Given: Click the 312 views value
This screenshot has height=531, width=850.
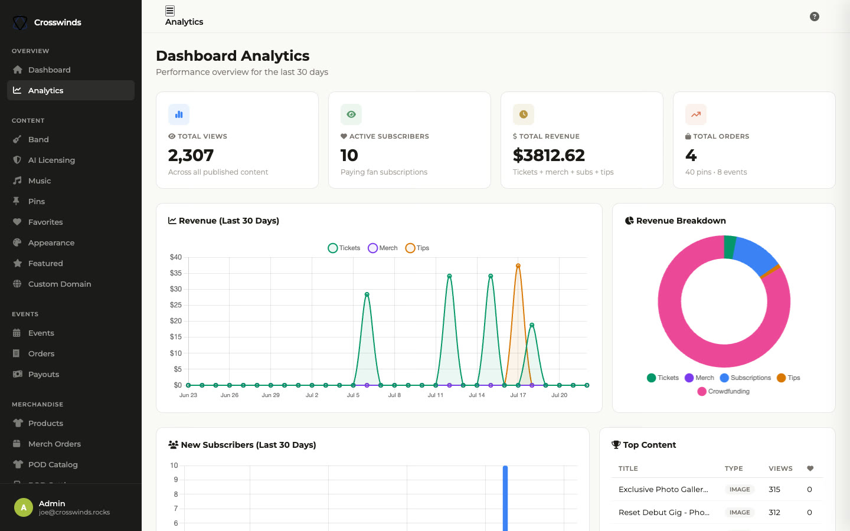Looking at the screenshot, I should (774, 512).
